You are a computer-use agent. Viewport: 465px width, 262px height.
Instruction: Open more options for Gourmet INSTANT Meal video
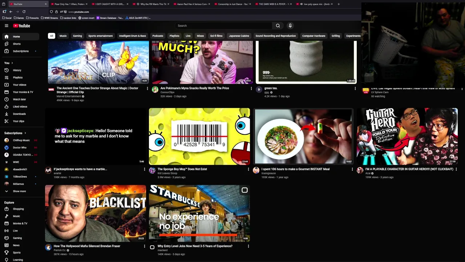point(352,169)
